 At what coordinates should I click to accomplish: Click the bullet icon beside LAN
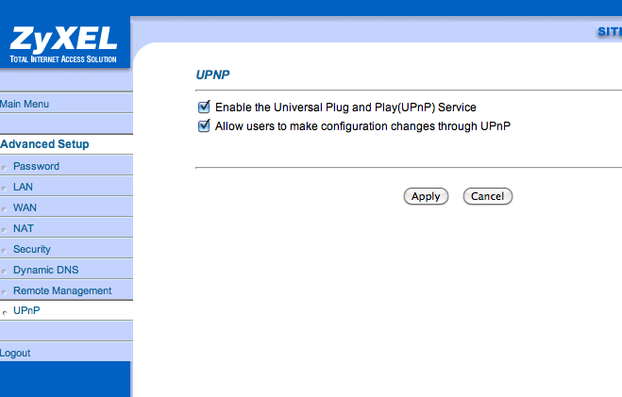[4, 189]
